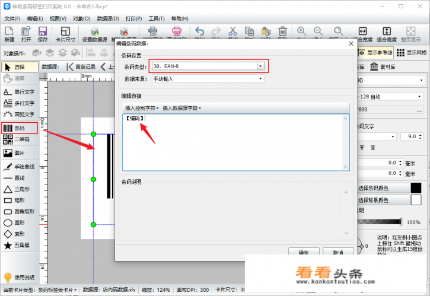Toggle the underline U format button
This screenshot has width=430, height=296.
(x=372, y=148)
